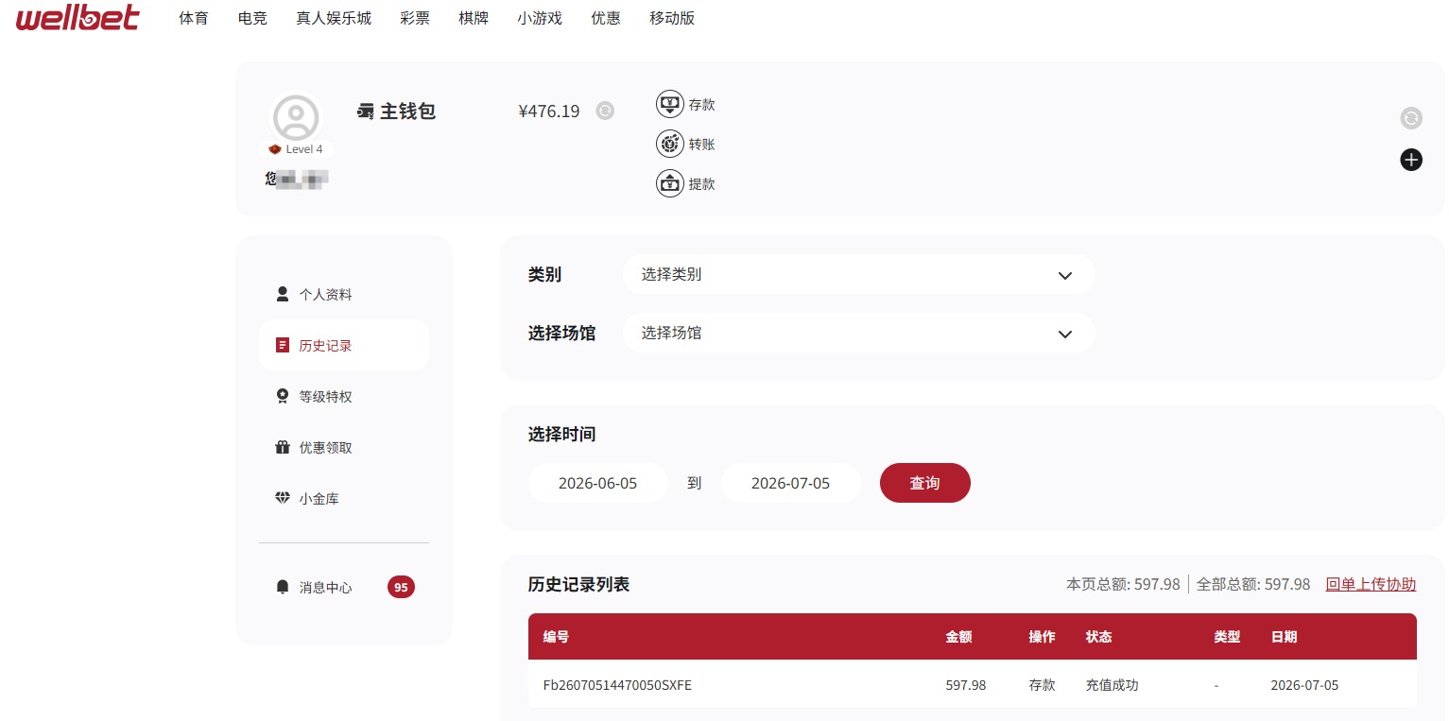Click the person icon beside 个人资料

click(x=282, y=294)
